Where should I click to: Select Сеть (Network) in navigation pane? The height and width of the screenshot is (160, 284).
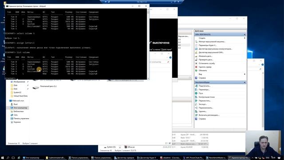16,115
